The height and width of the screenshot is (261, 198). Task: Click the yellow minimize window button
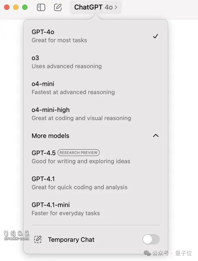click(x=16, y=7)
